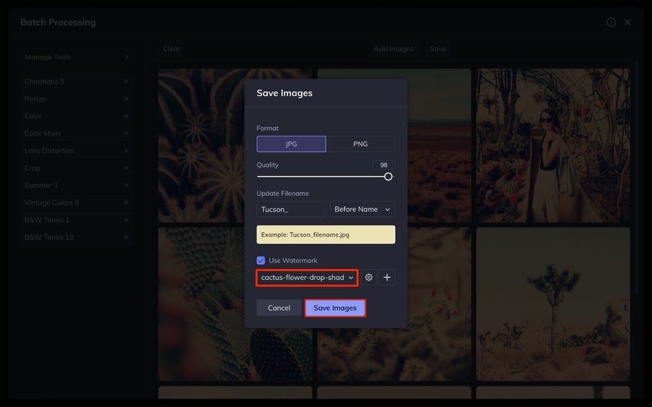Select JPG format
This screenshot has height=407, width=652.
tap(291, 143)
